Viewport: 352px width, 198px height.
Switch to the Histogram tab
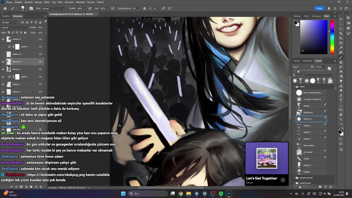(316, 16)
